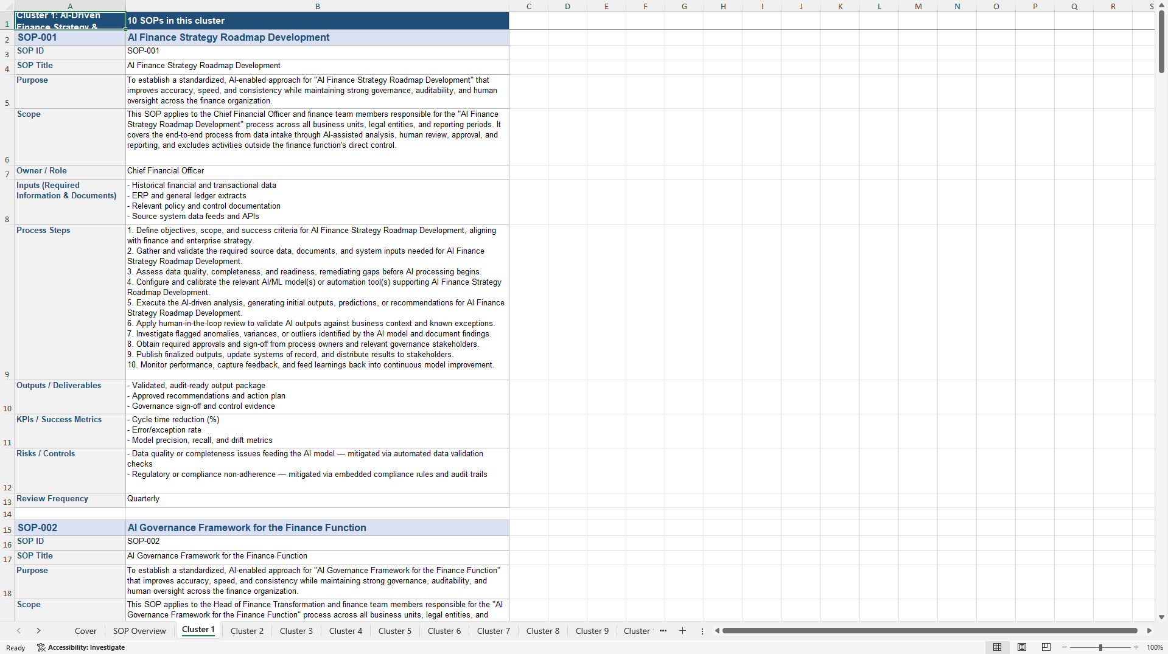Select column B header
The image size is (1168, 654).
click(x=317, y=6)
